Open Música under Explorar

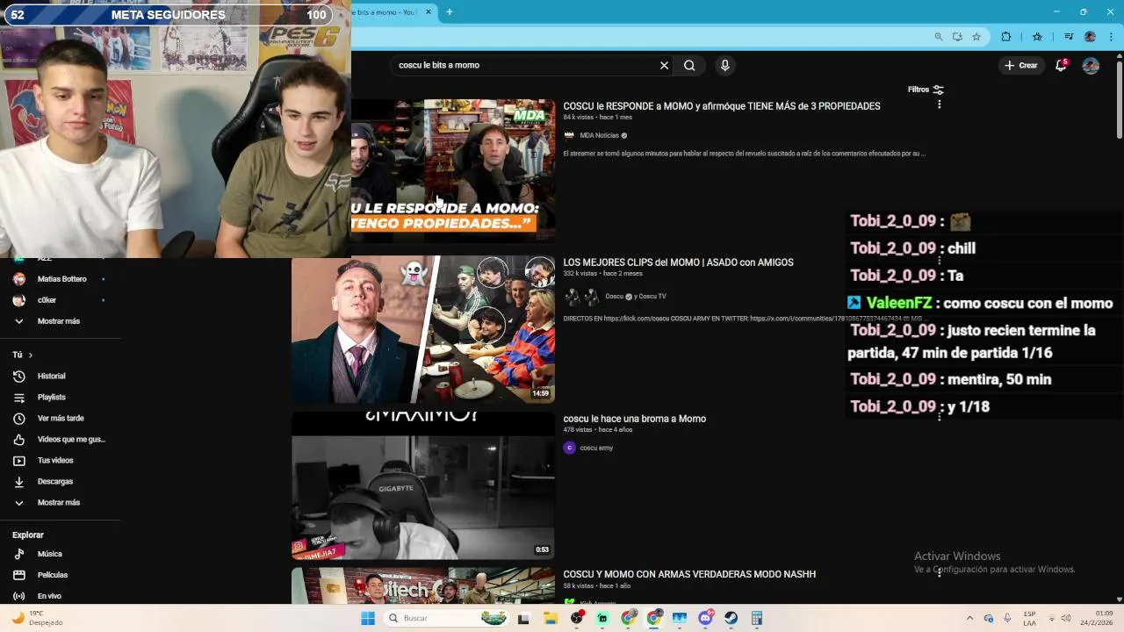click(x=61, y=554)
